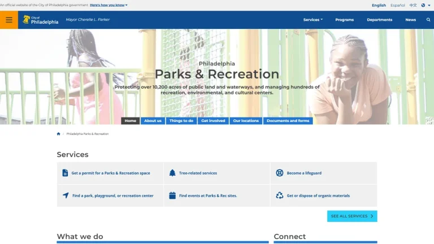This screenshot has height=244, width=434.
Task: Open "Find a park, playground, or recreation center"
Action: point(113,195)
